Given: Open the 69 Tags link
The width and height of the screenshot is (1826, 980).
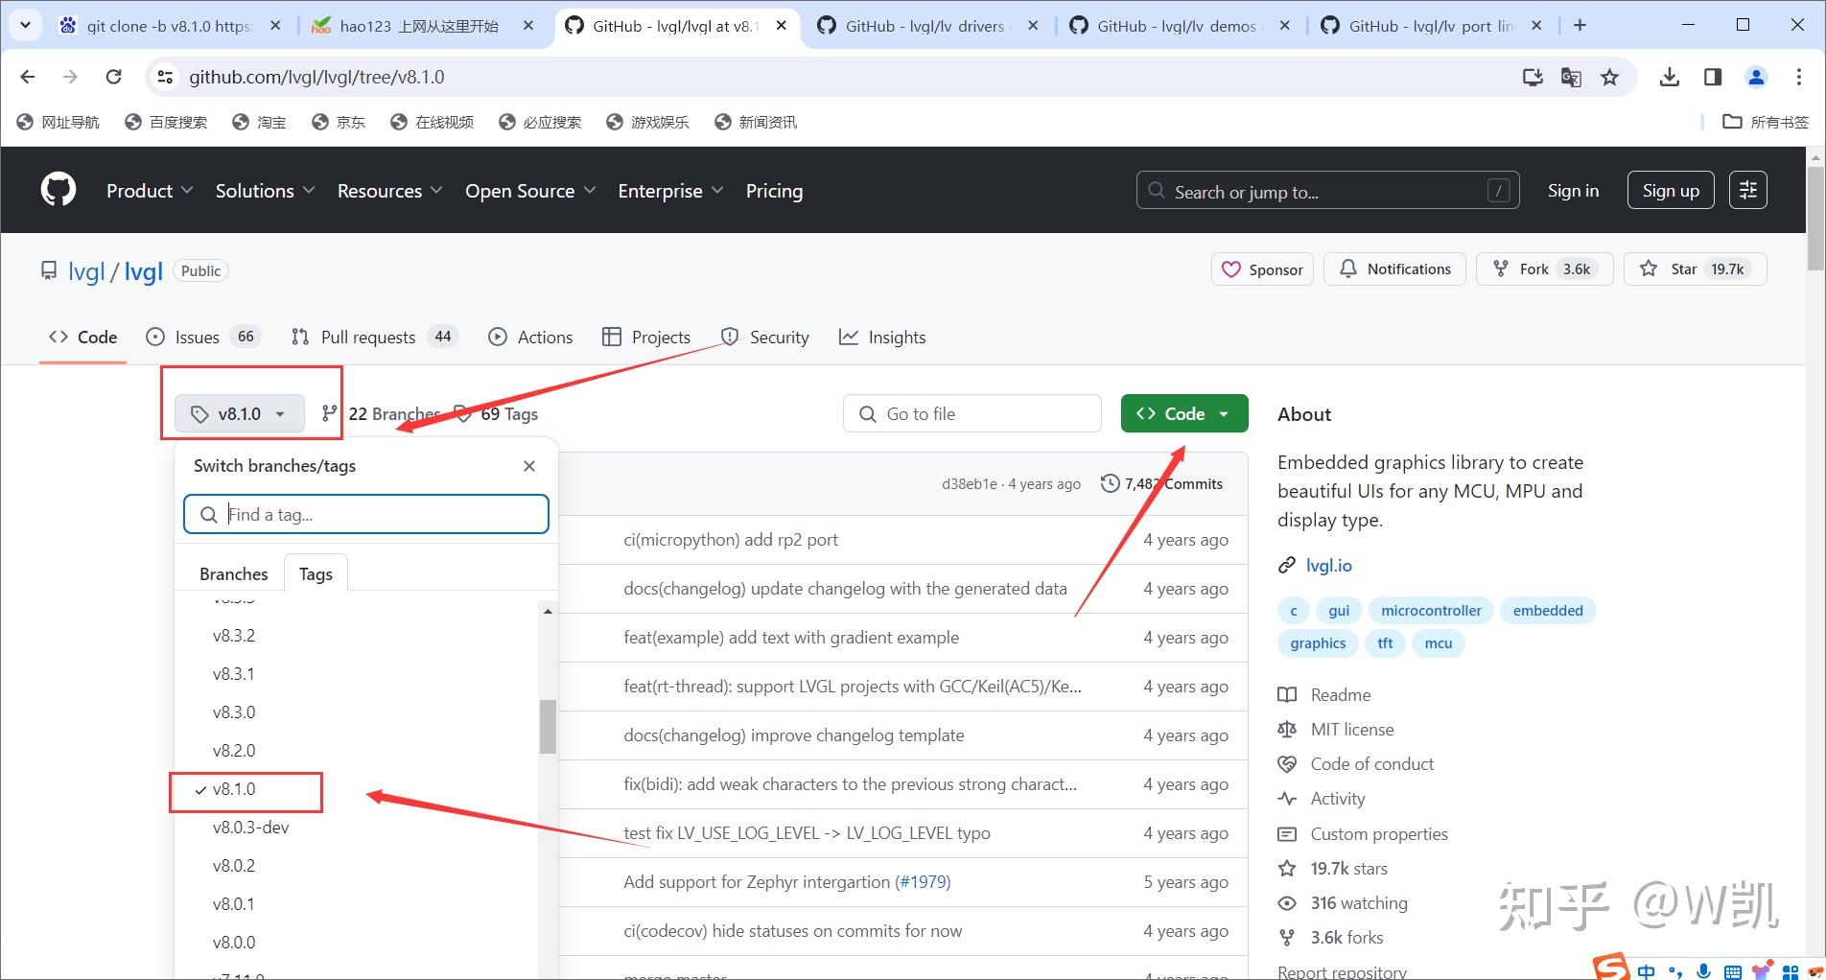Looking at the screenshot, I should (x=497, y=413).
